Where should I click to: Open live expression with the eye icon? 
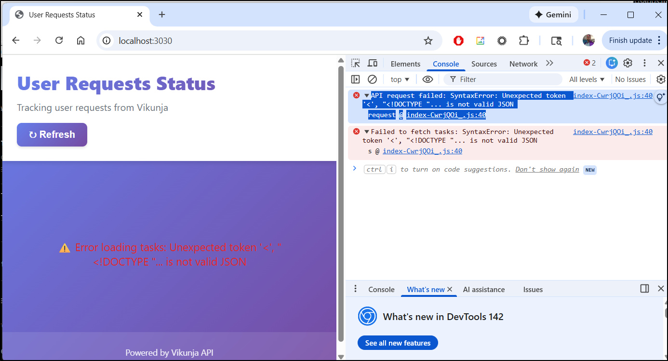(428, 80)
